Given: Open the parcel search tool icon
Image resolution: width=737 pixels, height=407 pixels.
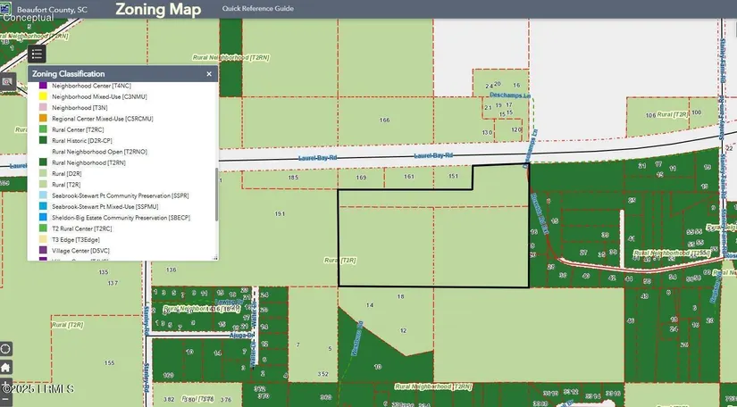Looking at the screenshot, I should (7, 81).
